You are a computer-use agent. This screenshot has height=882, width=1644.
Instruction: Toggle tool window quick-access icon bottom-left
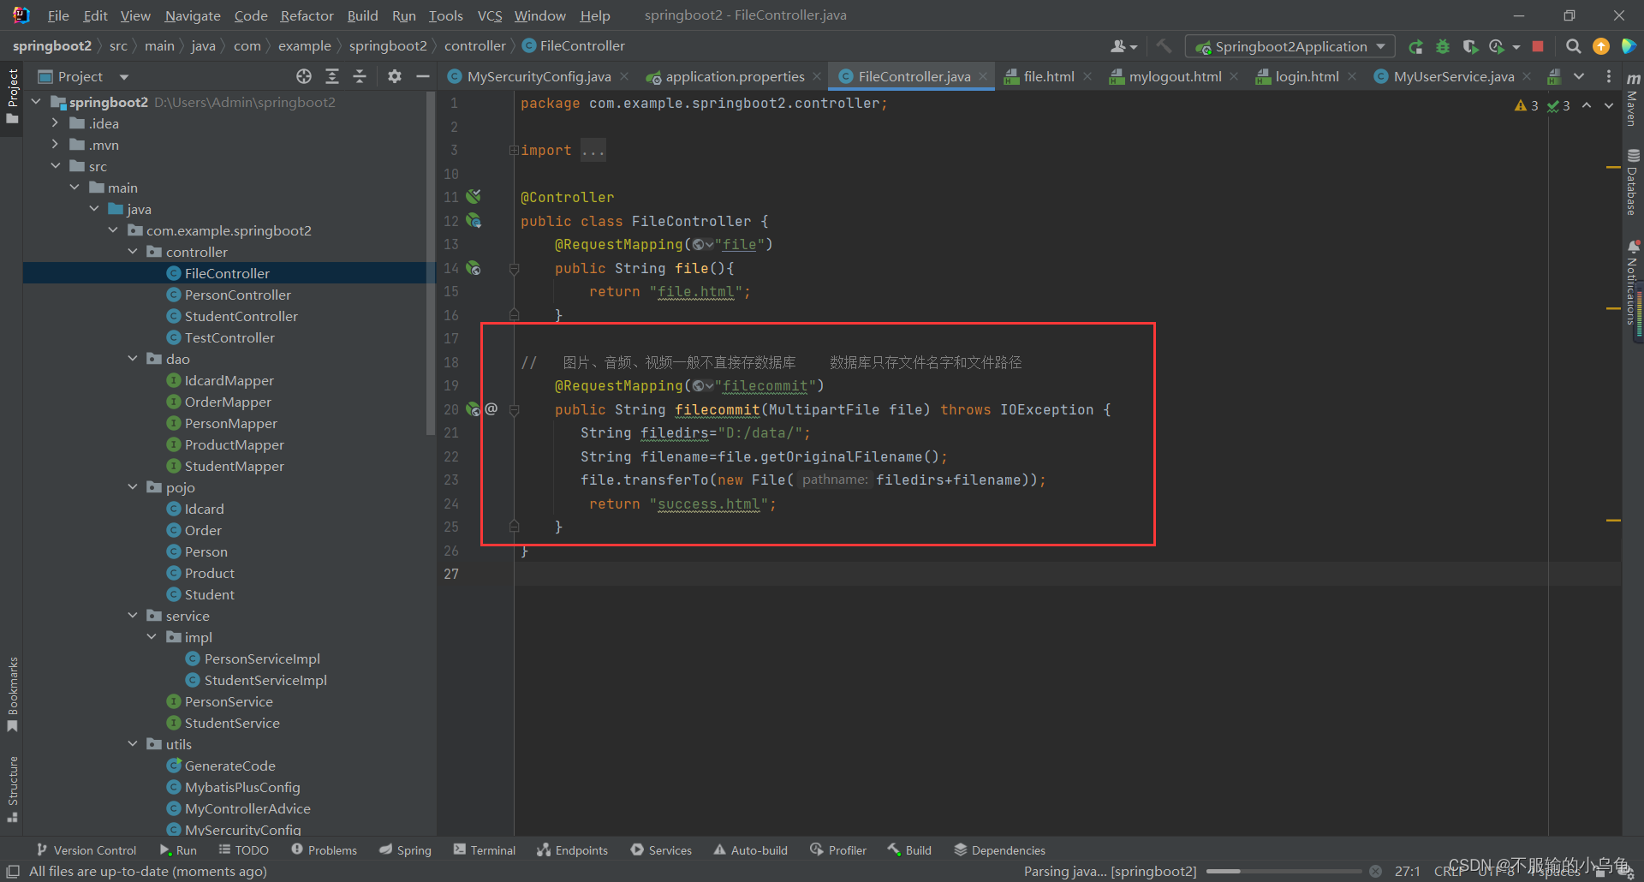point(13,871)
